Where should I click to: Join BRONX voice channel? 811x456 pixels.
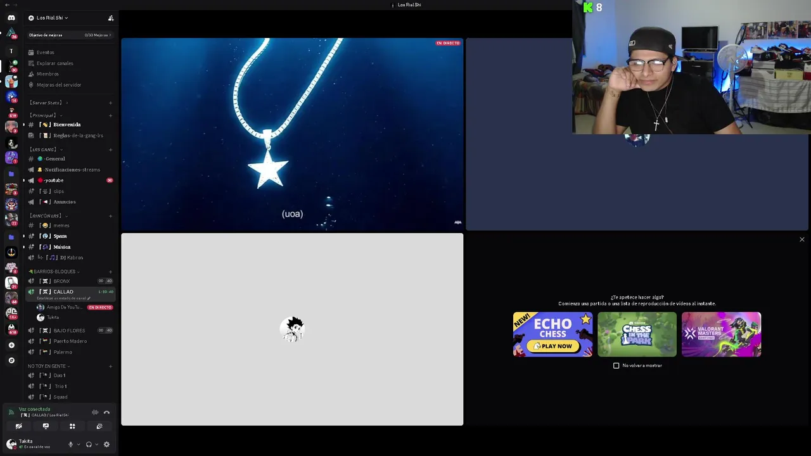70,281
